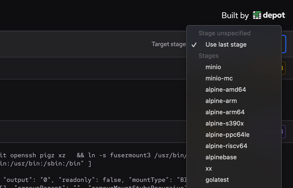Select the alpine-ppc64le stage entry
The height and width of the screenshot is (188, 293).
227,134
